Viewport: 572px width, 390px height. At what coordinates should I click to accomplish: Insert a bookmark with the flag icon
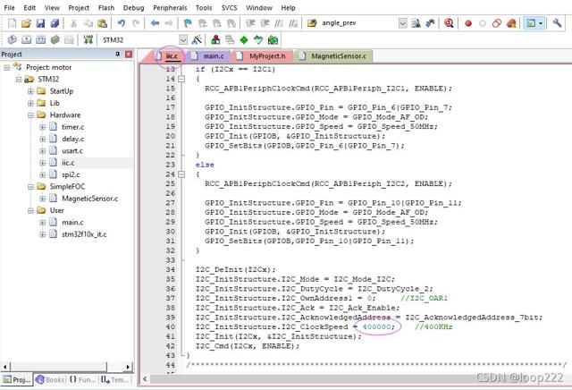click(x=188, y=23)
